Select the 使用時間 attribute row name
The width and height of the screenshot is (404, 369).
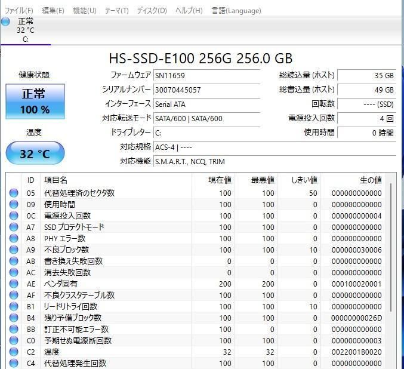(x=60, y=204)
